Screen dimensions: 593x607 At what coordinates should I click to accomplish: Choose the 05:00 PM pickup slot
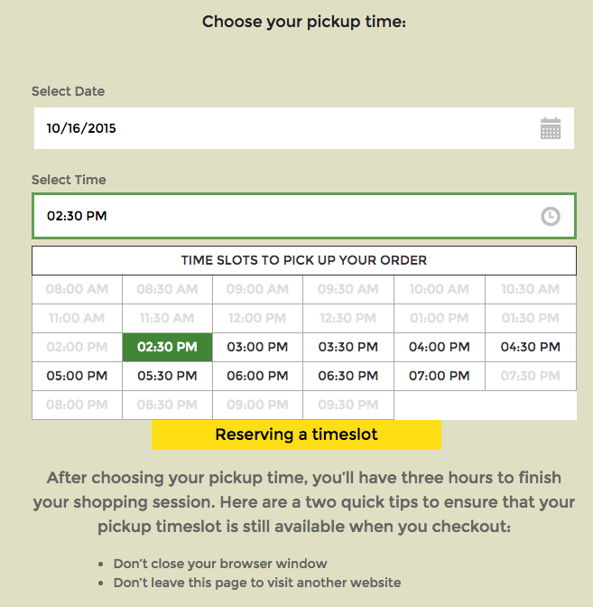(77, 376)
